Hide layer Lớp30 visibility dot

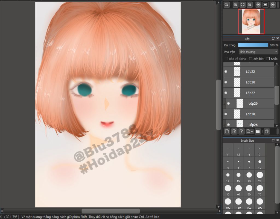click(x=226, y=82)
